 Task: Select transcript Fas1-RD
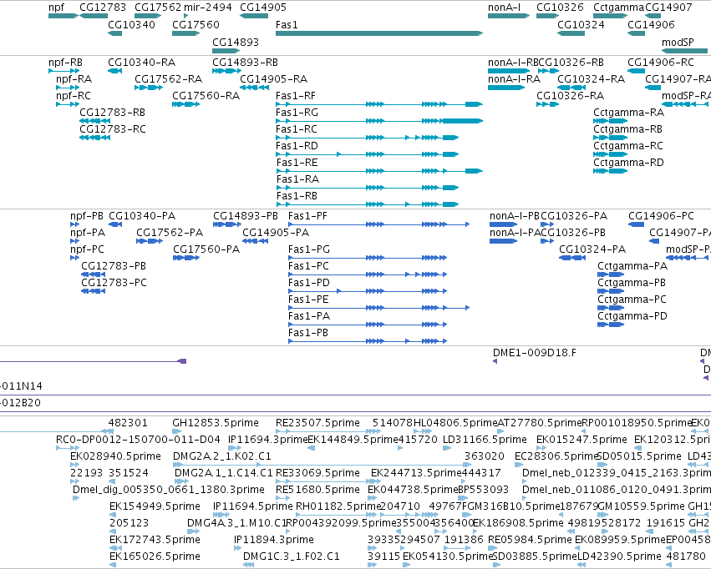(x=368, y=154)
